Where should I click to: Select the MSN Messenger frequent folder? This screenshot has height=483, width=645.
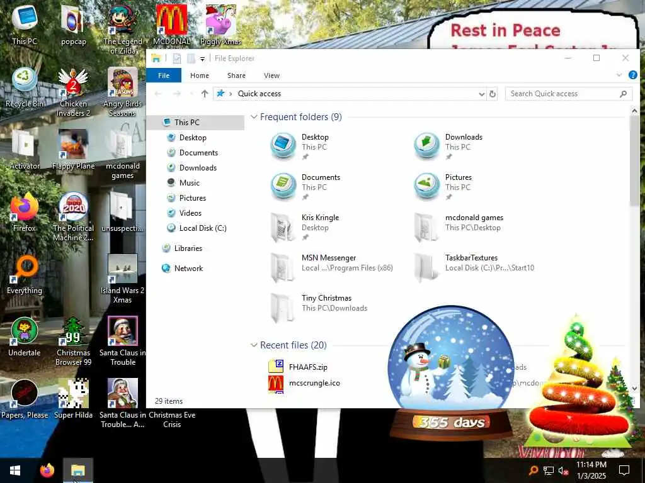pyautogui.click(x=331, y=267)
